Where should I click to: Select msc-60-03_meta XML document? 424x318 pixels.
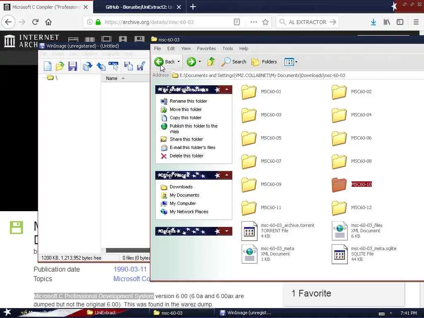pyautogui.click(x=268, y=254)
